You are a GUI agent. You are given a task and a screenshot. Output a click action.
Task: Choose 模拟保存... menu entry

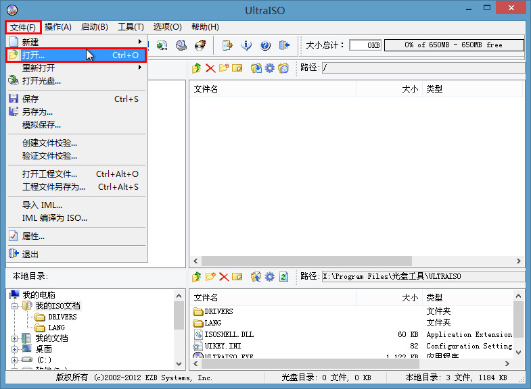click(x=76, y=125)
